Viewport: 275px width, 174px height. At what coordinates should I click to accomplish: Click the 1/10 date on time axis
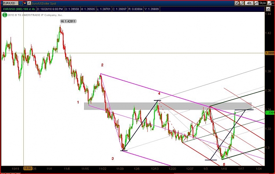pos(224,169)
